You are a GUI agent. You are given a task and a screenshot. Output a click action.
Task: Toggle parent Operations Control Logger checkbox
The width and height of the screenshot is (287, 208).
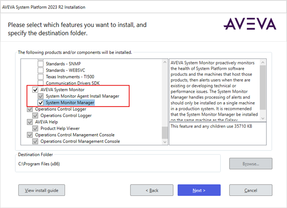pos(30,109)
